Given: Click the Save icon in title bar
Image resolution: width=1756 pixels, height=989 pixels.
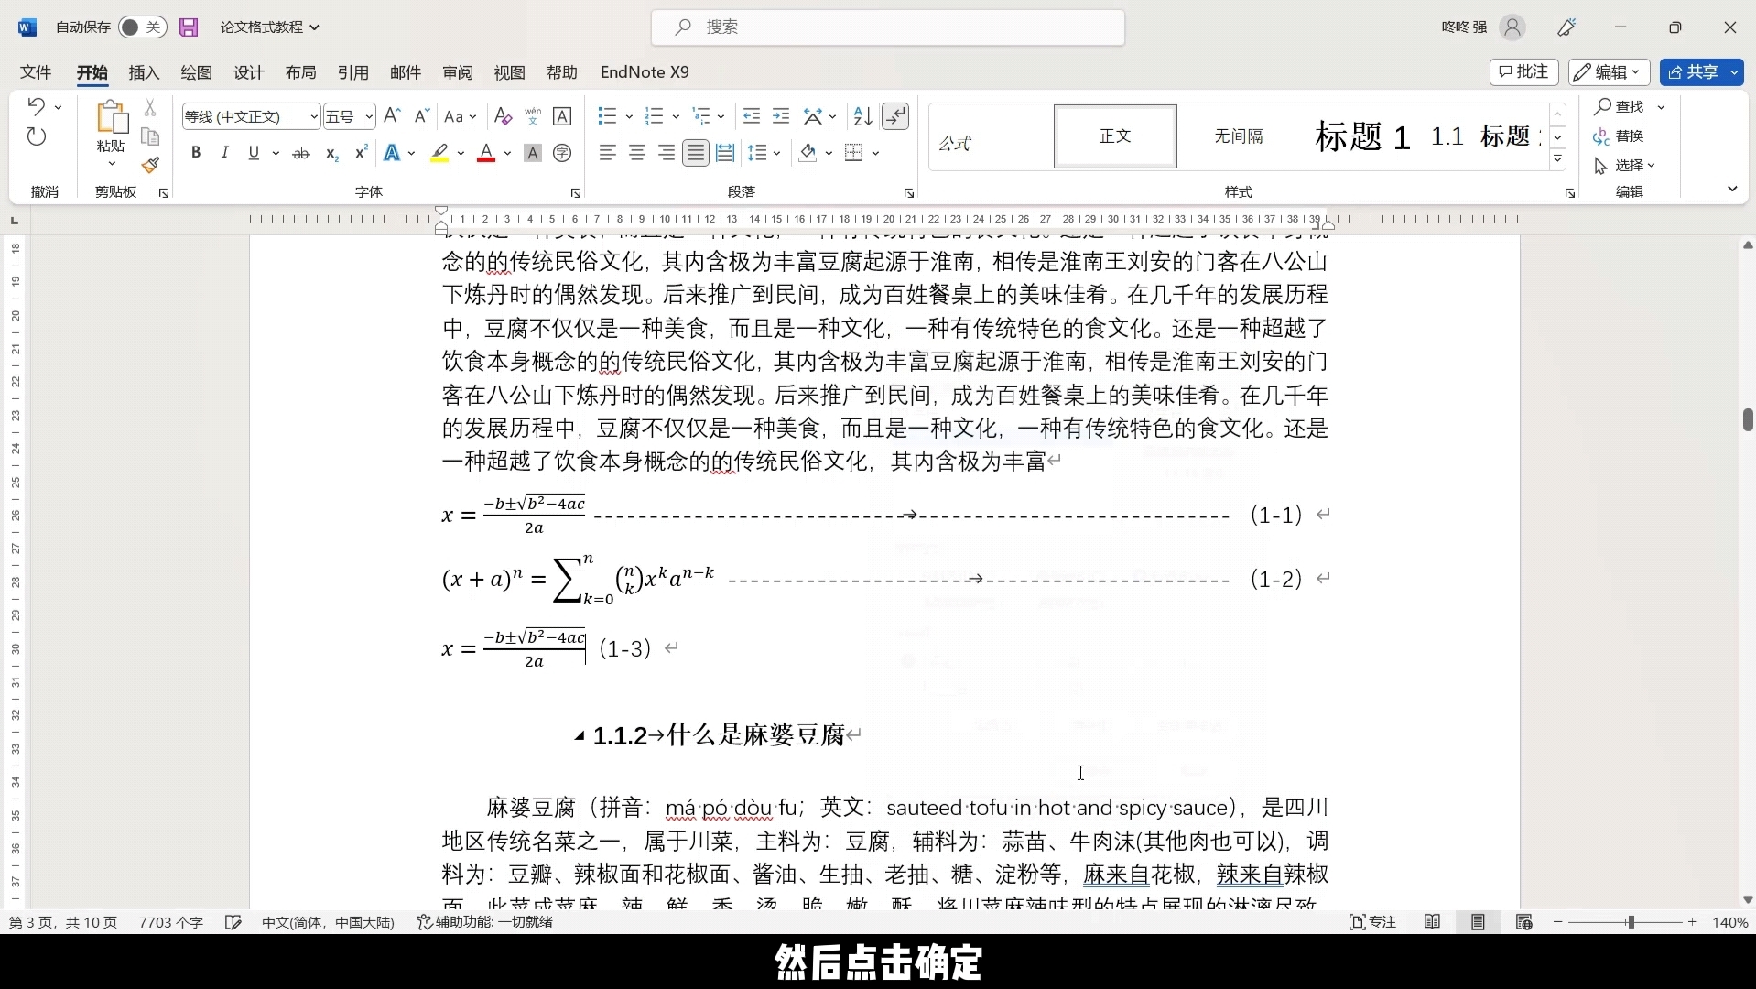Looking at the screenshot, I should pyautogui.click(x=189, y=27).
